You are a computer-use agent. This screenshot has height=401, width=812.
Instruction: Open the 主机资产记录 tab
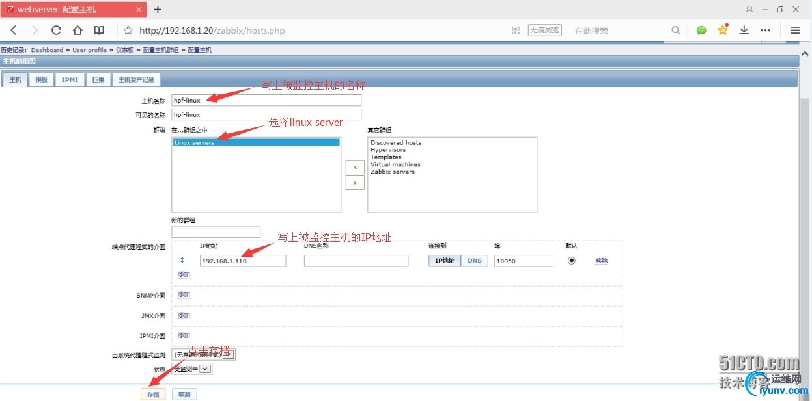[x=136, y=79]
